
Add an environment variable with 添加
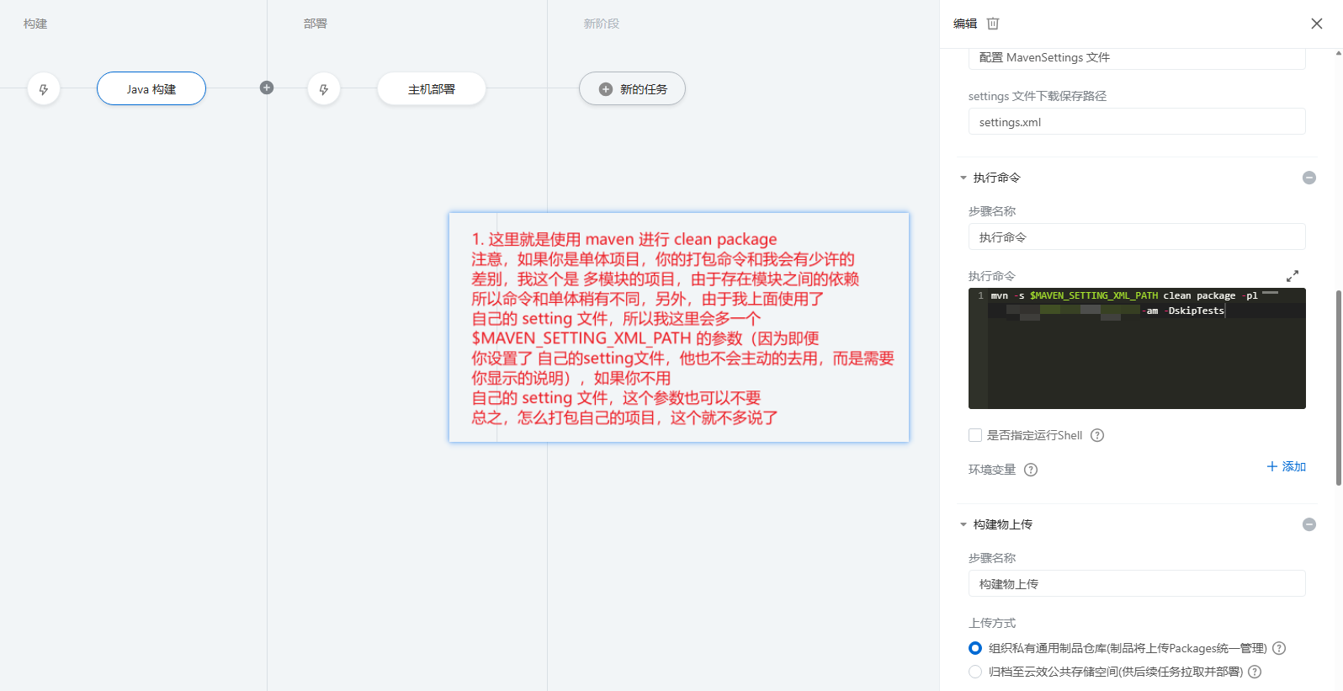(1287, 466)
